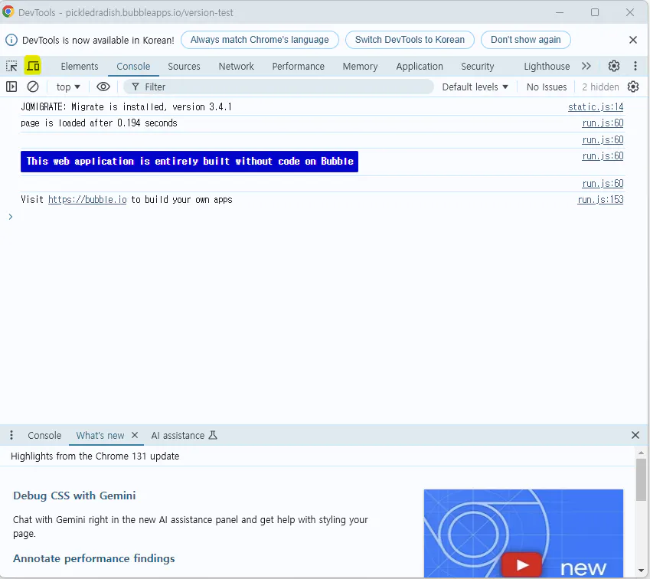Switch to the Console tab

coord(133,67)
